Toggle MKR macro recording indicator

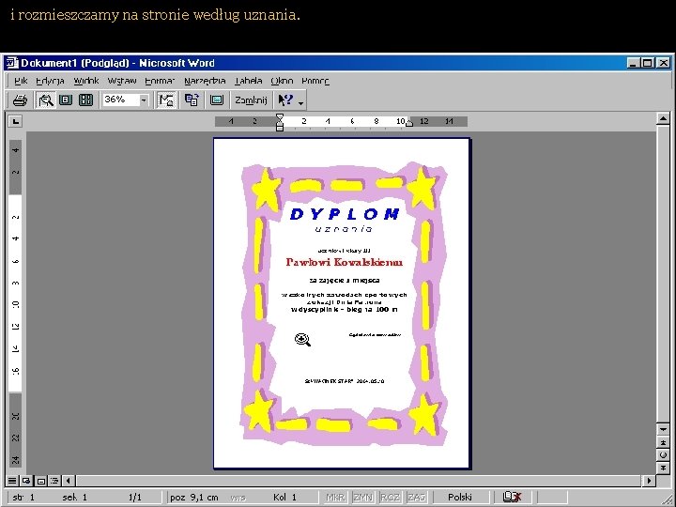tap(335, 497)
